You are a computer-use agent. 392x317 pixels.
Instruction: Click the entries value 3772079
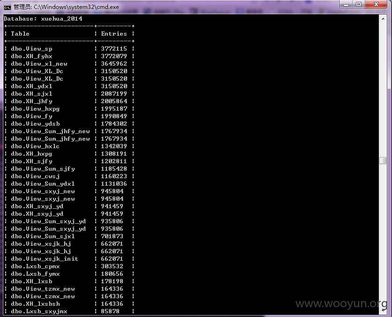click(114, 56)
